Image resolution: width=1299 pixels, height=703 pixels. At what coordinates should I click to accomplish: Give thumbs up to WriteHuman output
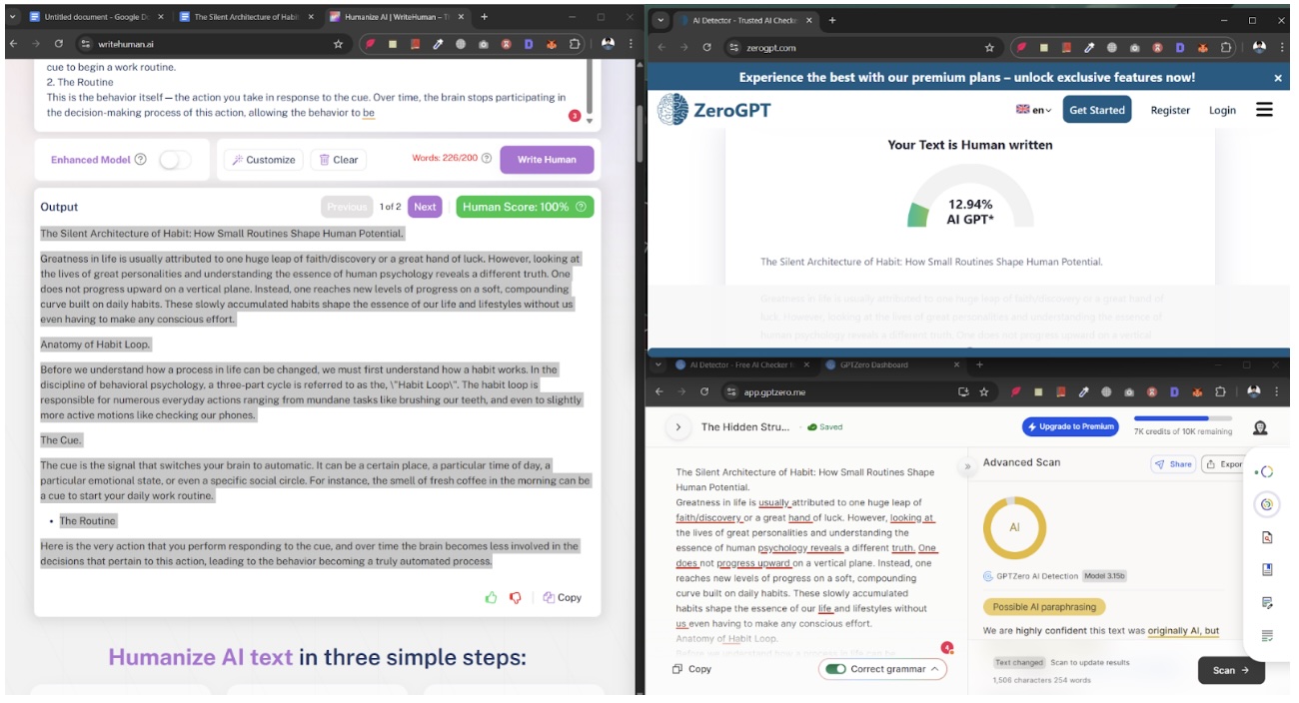point(491,597)
